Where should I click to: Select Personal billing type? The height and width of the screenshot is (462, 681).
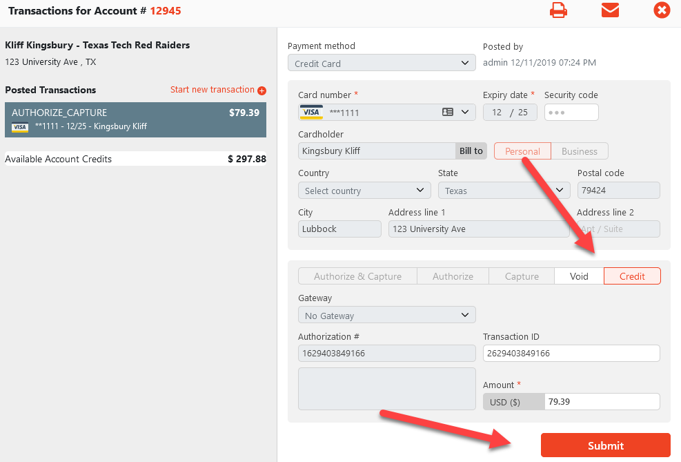(x=522, y=151)
